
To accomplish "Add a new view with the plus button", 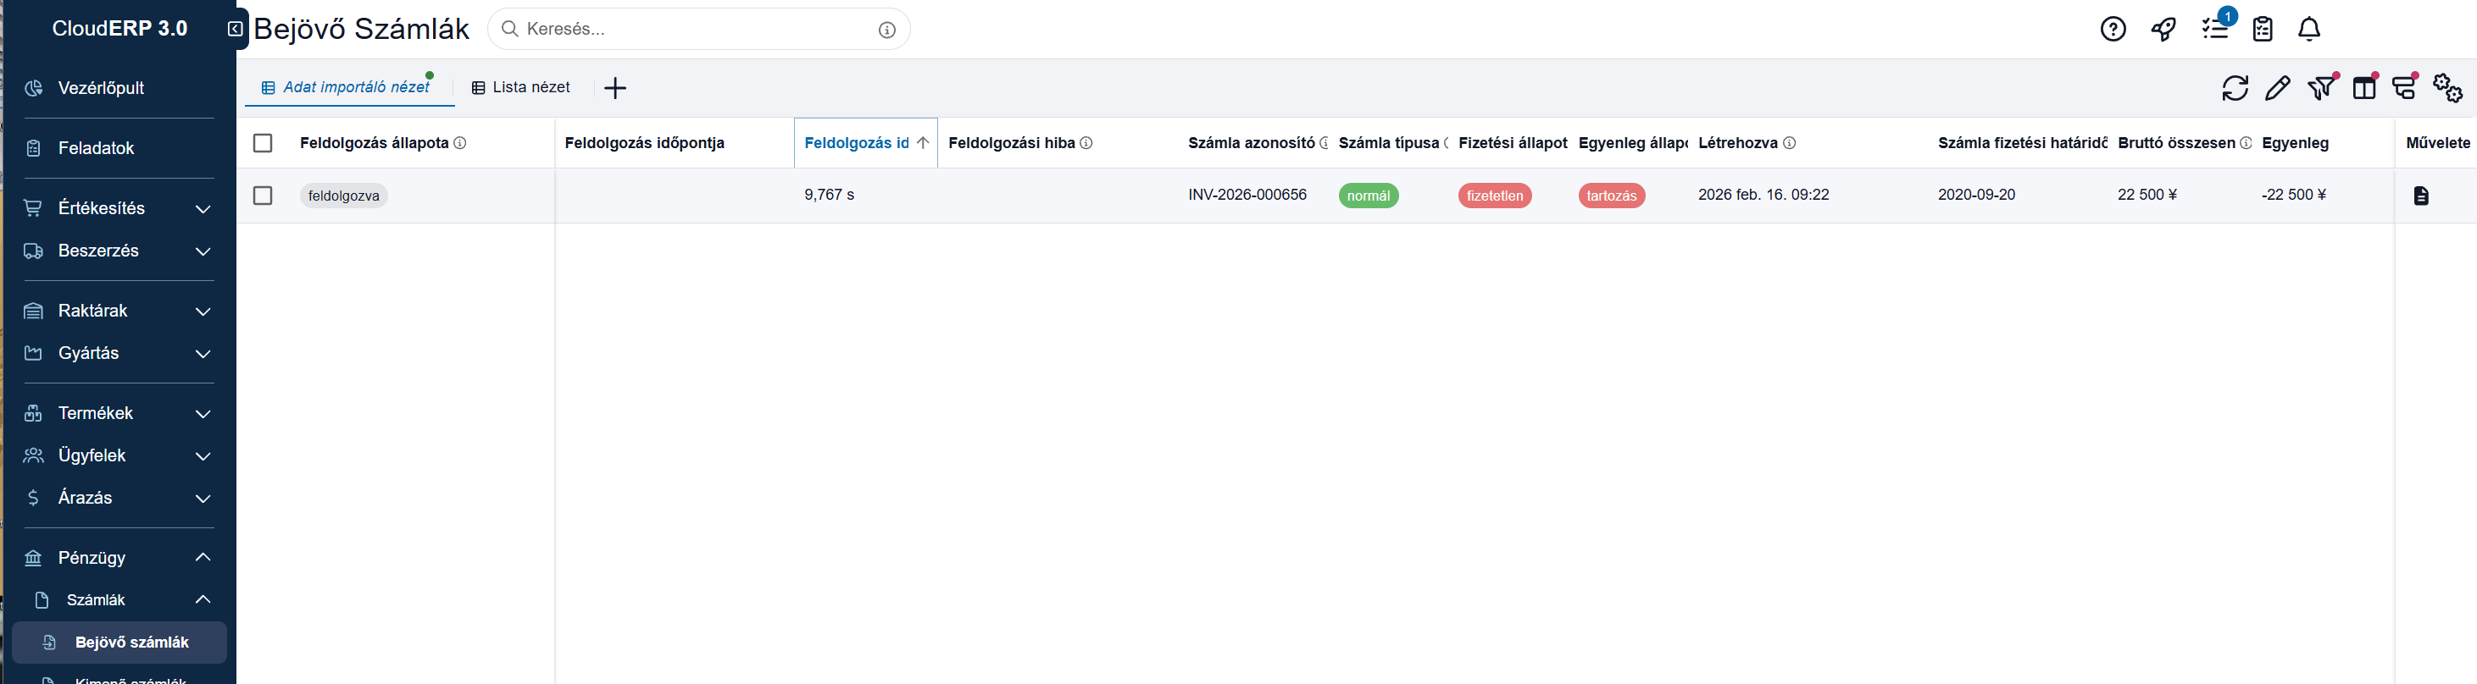I will [615, 88].
